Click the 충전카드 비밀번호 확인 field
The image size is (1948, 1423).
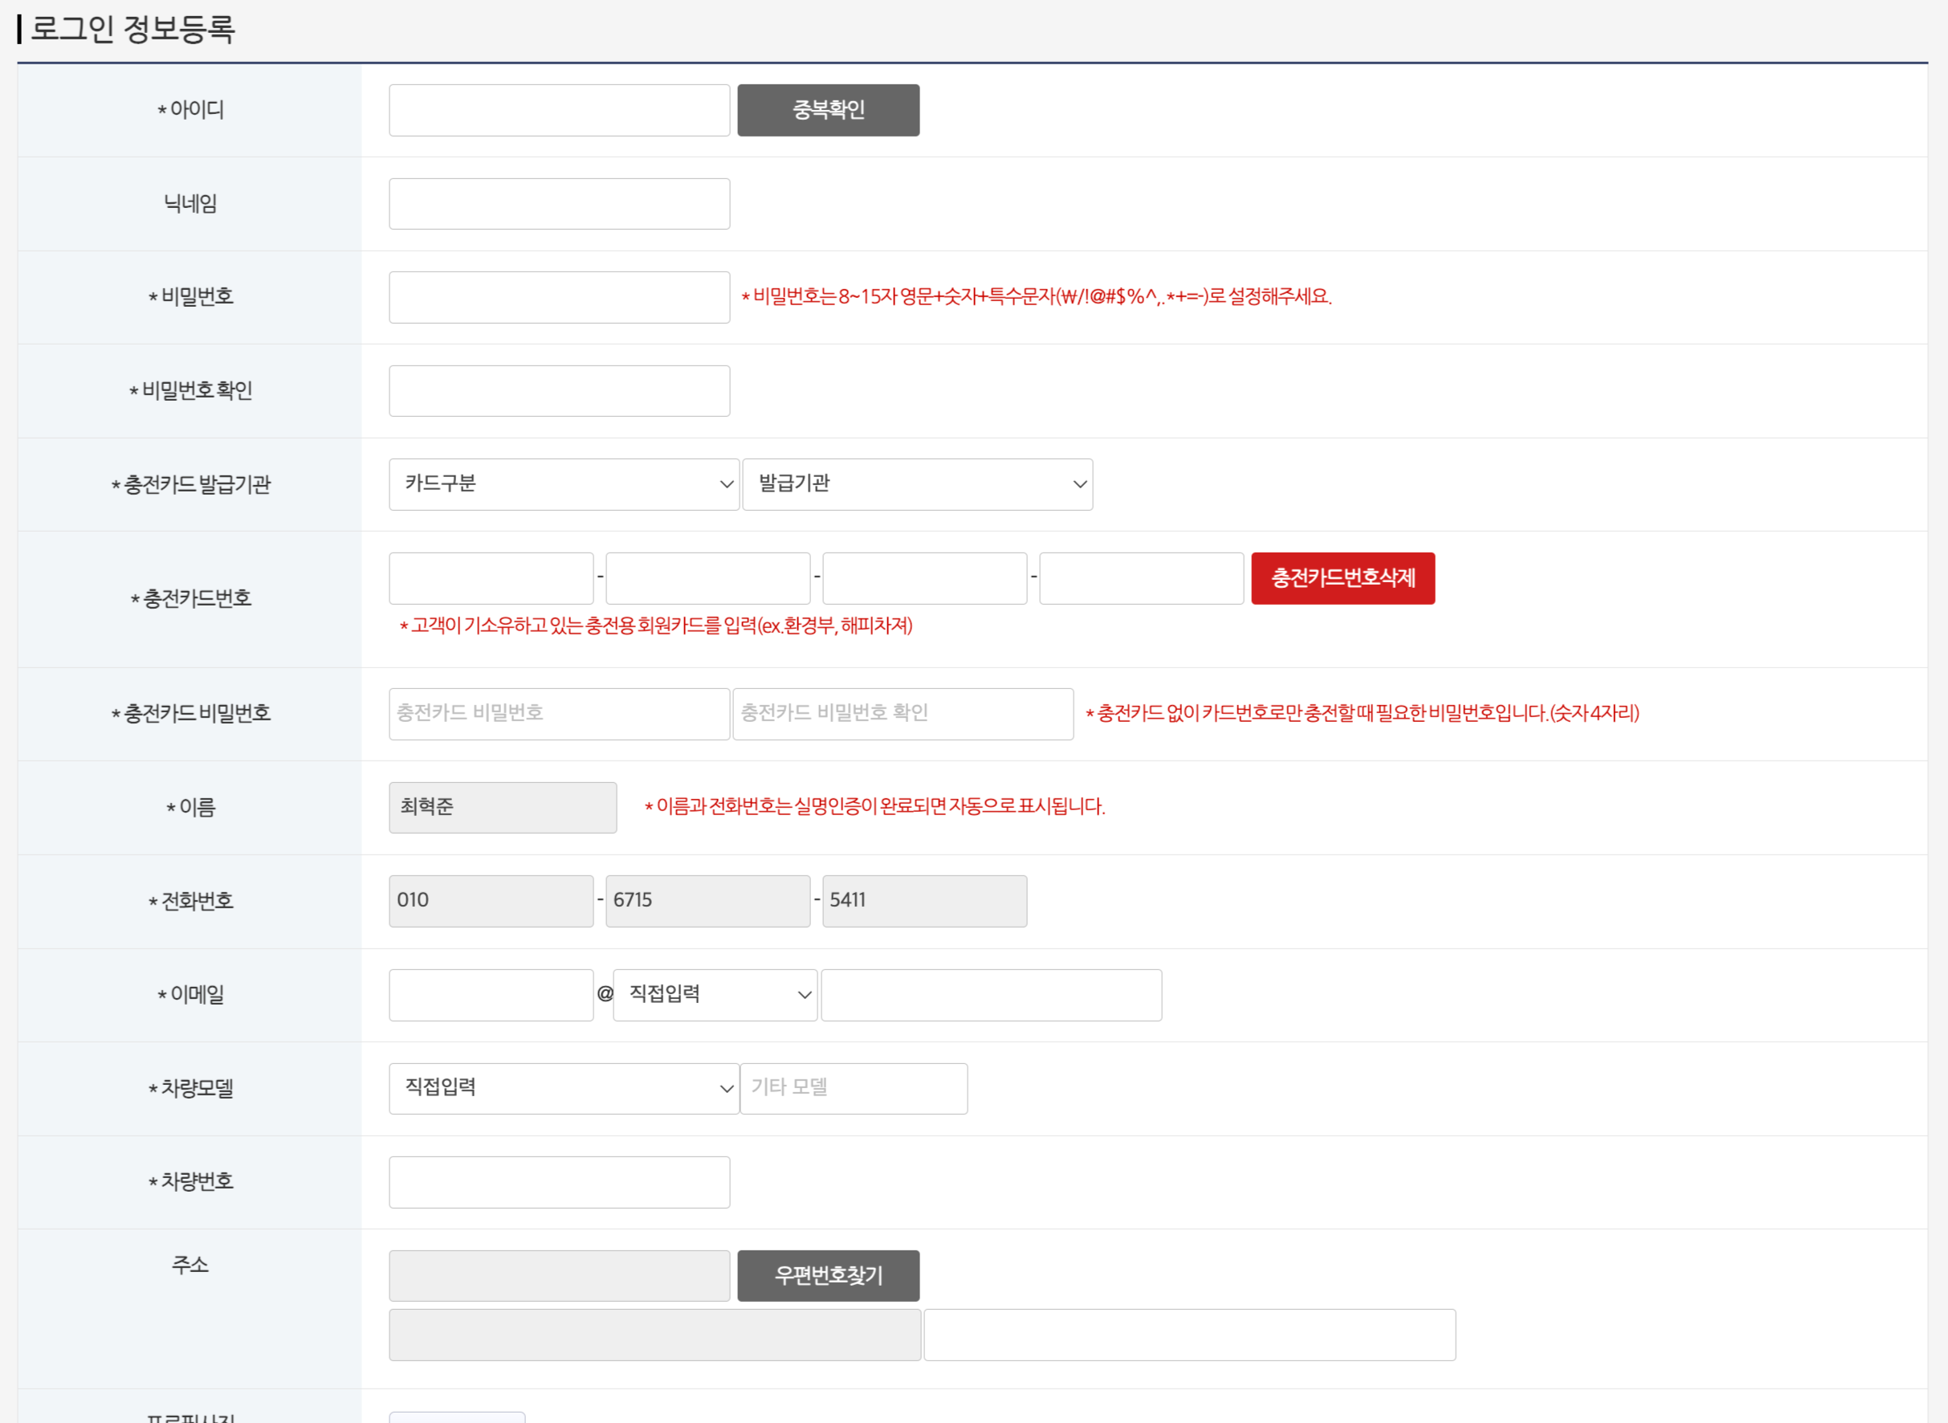pos(903,714)
